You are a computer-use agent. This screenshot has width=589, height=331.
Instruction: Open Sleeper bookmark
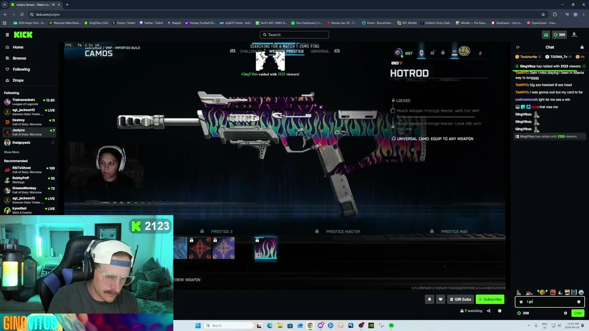pyautogui.click(x=174, y=23)
